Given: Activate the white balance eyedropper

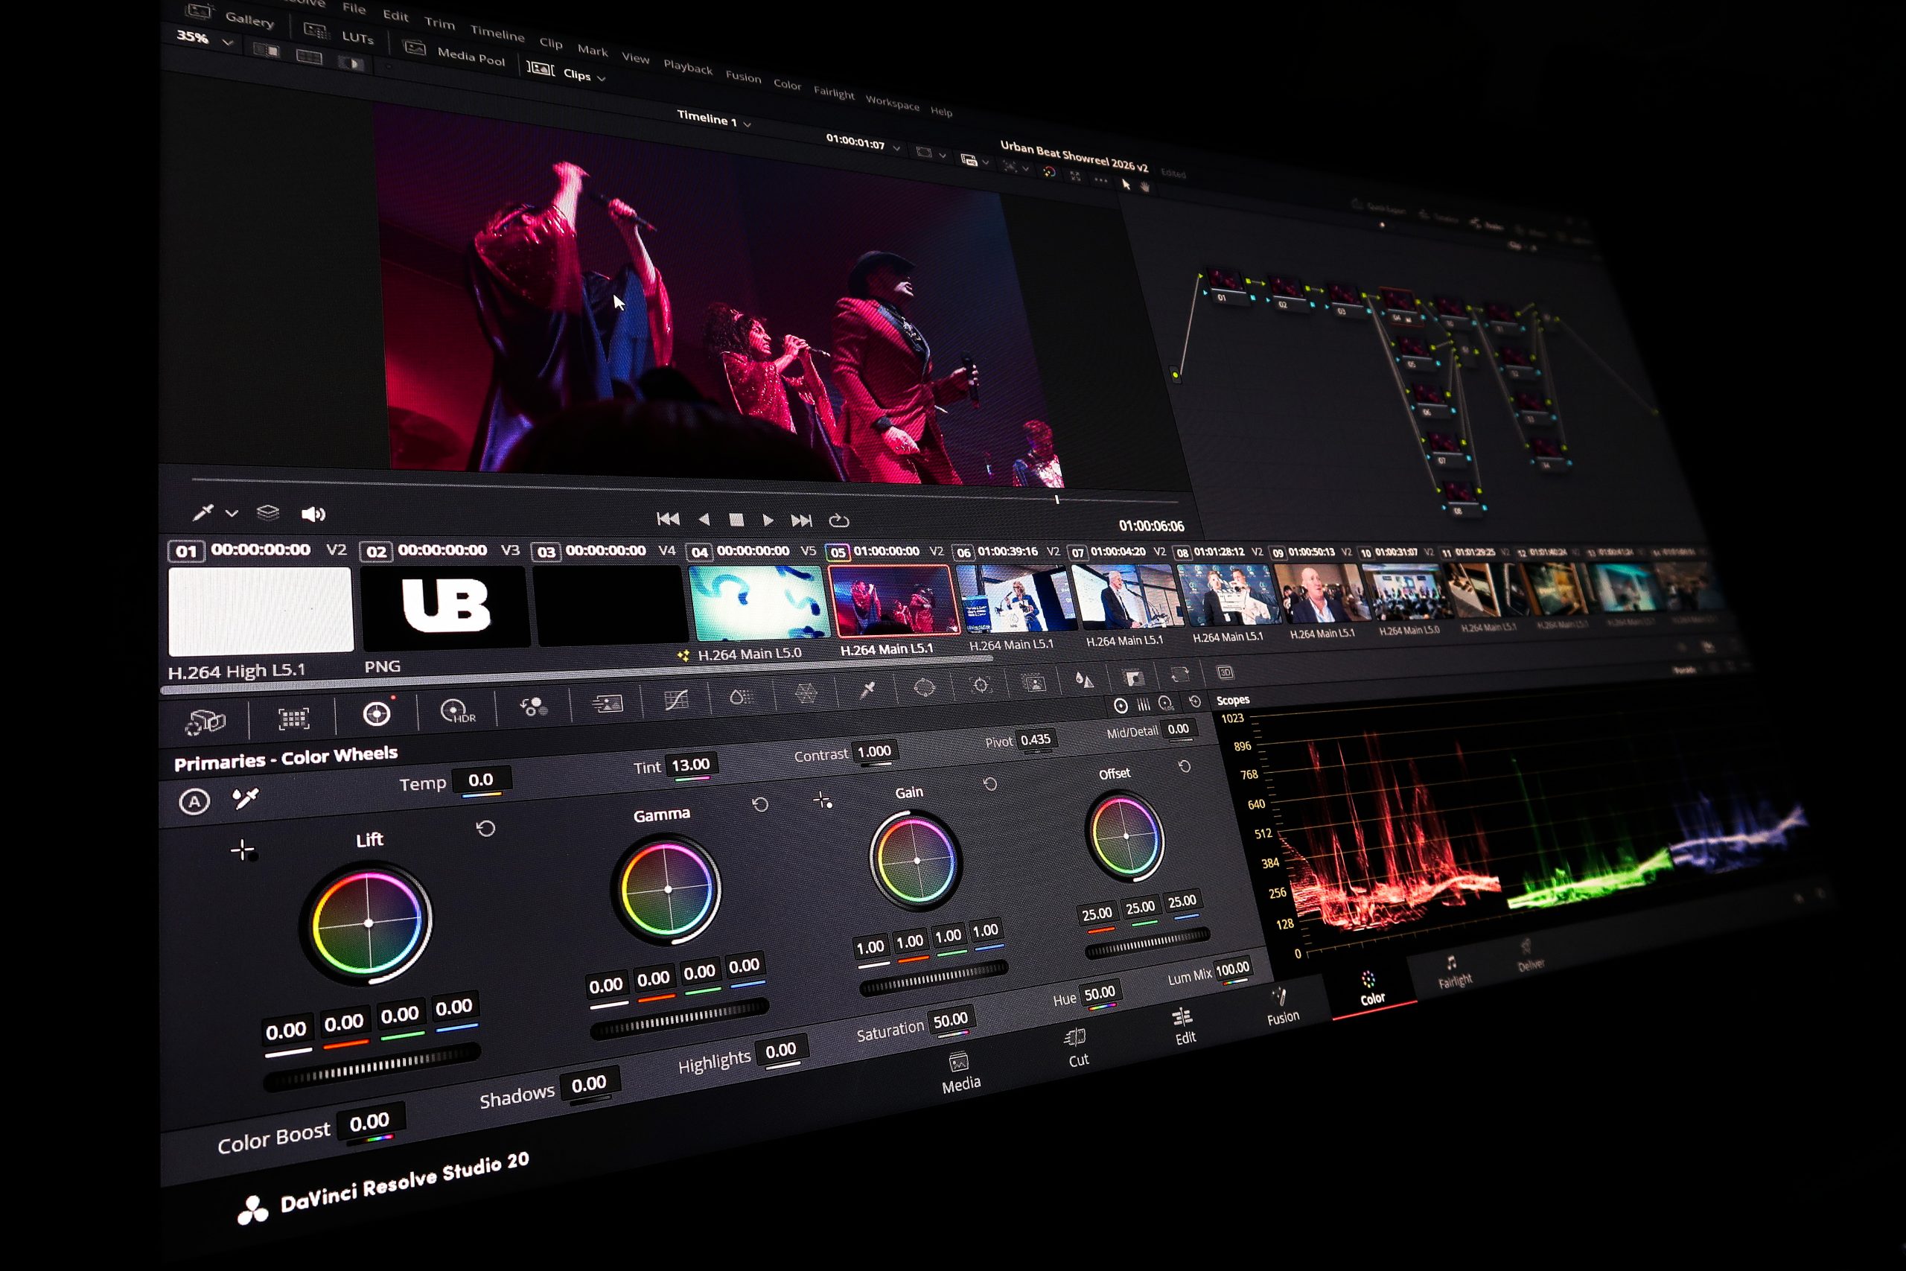Looking at the screenshot, I should tap(245, 799).
